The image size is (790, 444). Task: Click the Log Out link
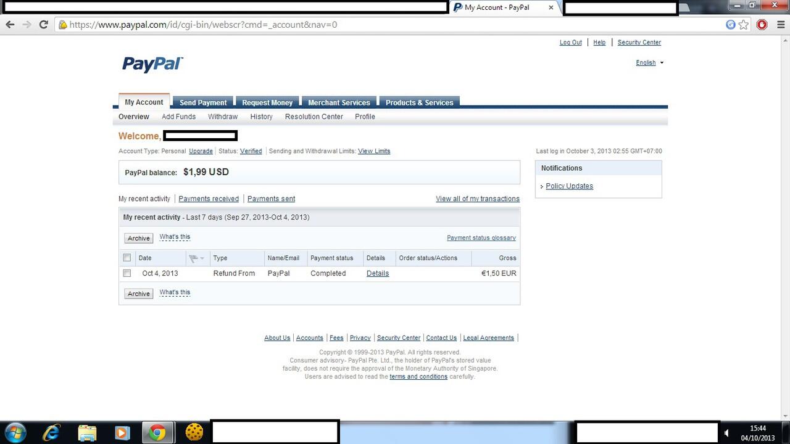pos(571,43)
